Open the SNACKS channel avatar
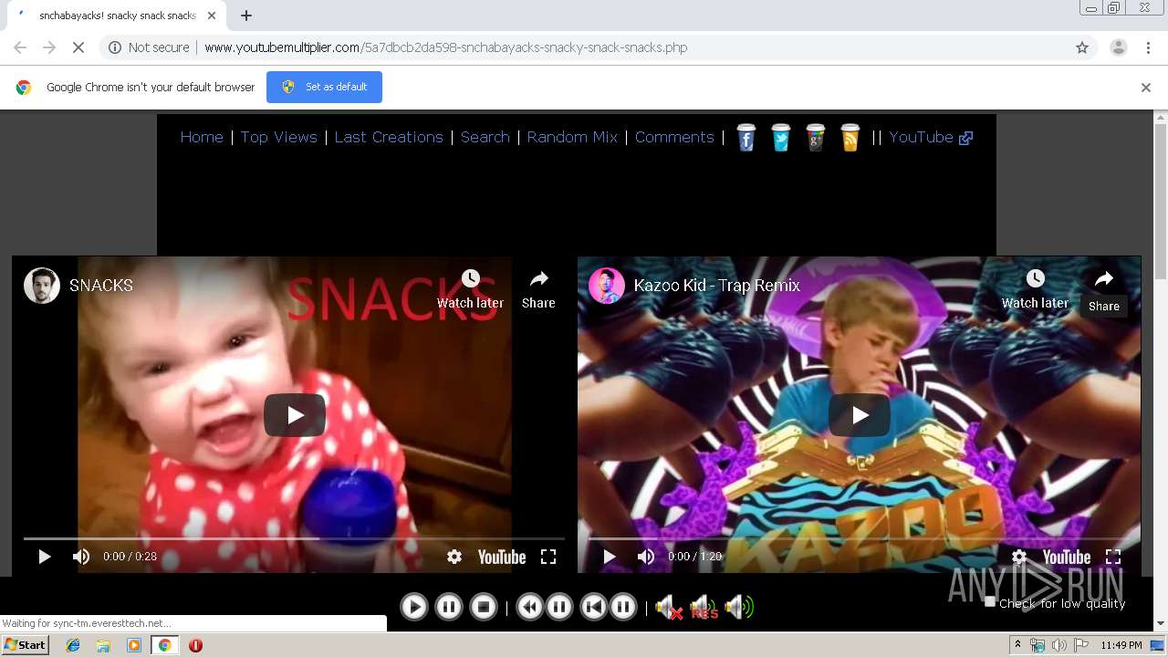1168x657 pixels. click(41, 286)
